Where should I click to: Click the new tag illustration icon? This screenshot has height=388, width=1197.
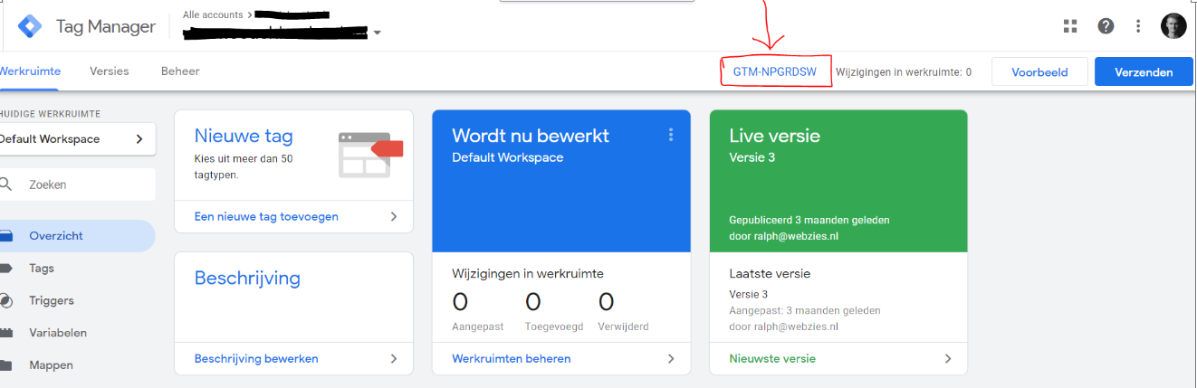tap(369, 154)
